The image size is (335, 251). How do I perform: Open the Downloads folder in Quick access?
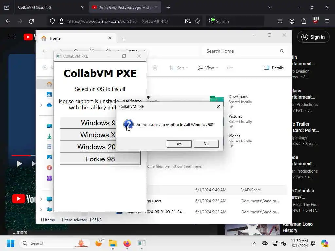coord(231,101)
